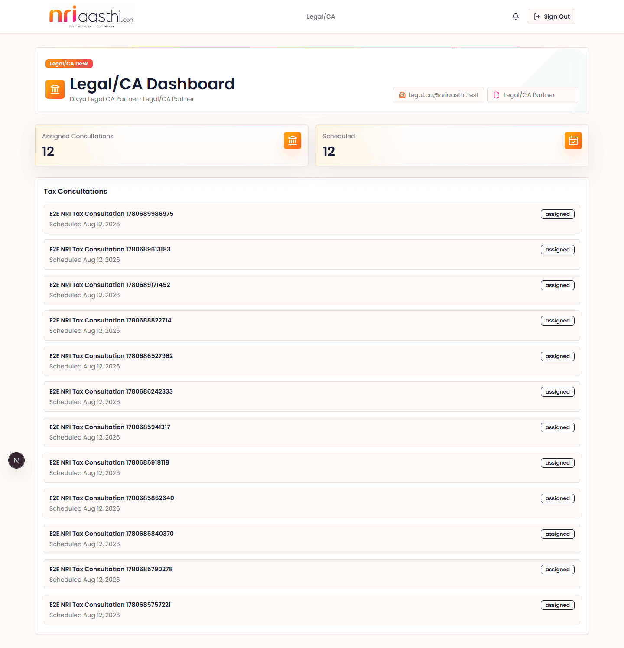Click assigned badge for consultation 1780689171452
Image resolution: width=624 pixels, height=648 pixels.
[x=558, y=285]
